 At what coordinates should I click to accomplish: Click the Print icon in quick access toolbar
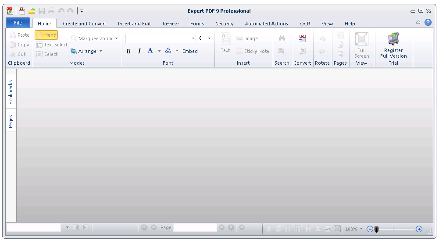[51, 11]
